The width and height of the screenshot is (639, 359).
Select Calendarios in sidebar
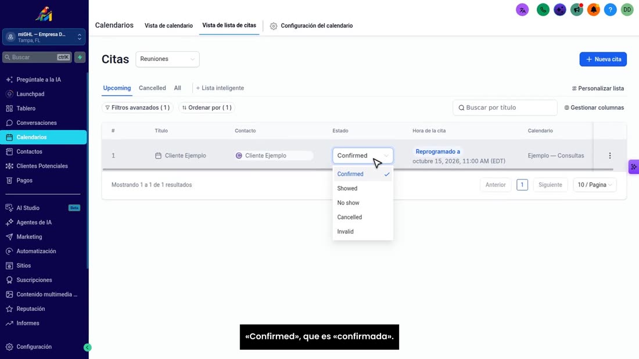coord(43,137)
